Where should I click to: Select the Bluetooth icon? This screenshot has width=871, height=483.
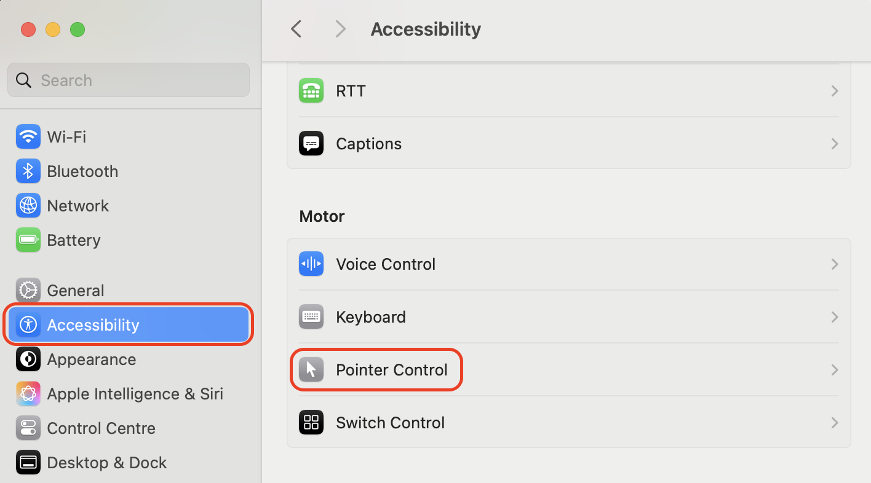click(27, 171)
